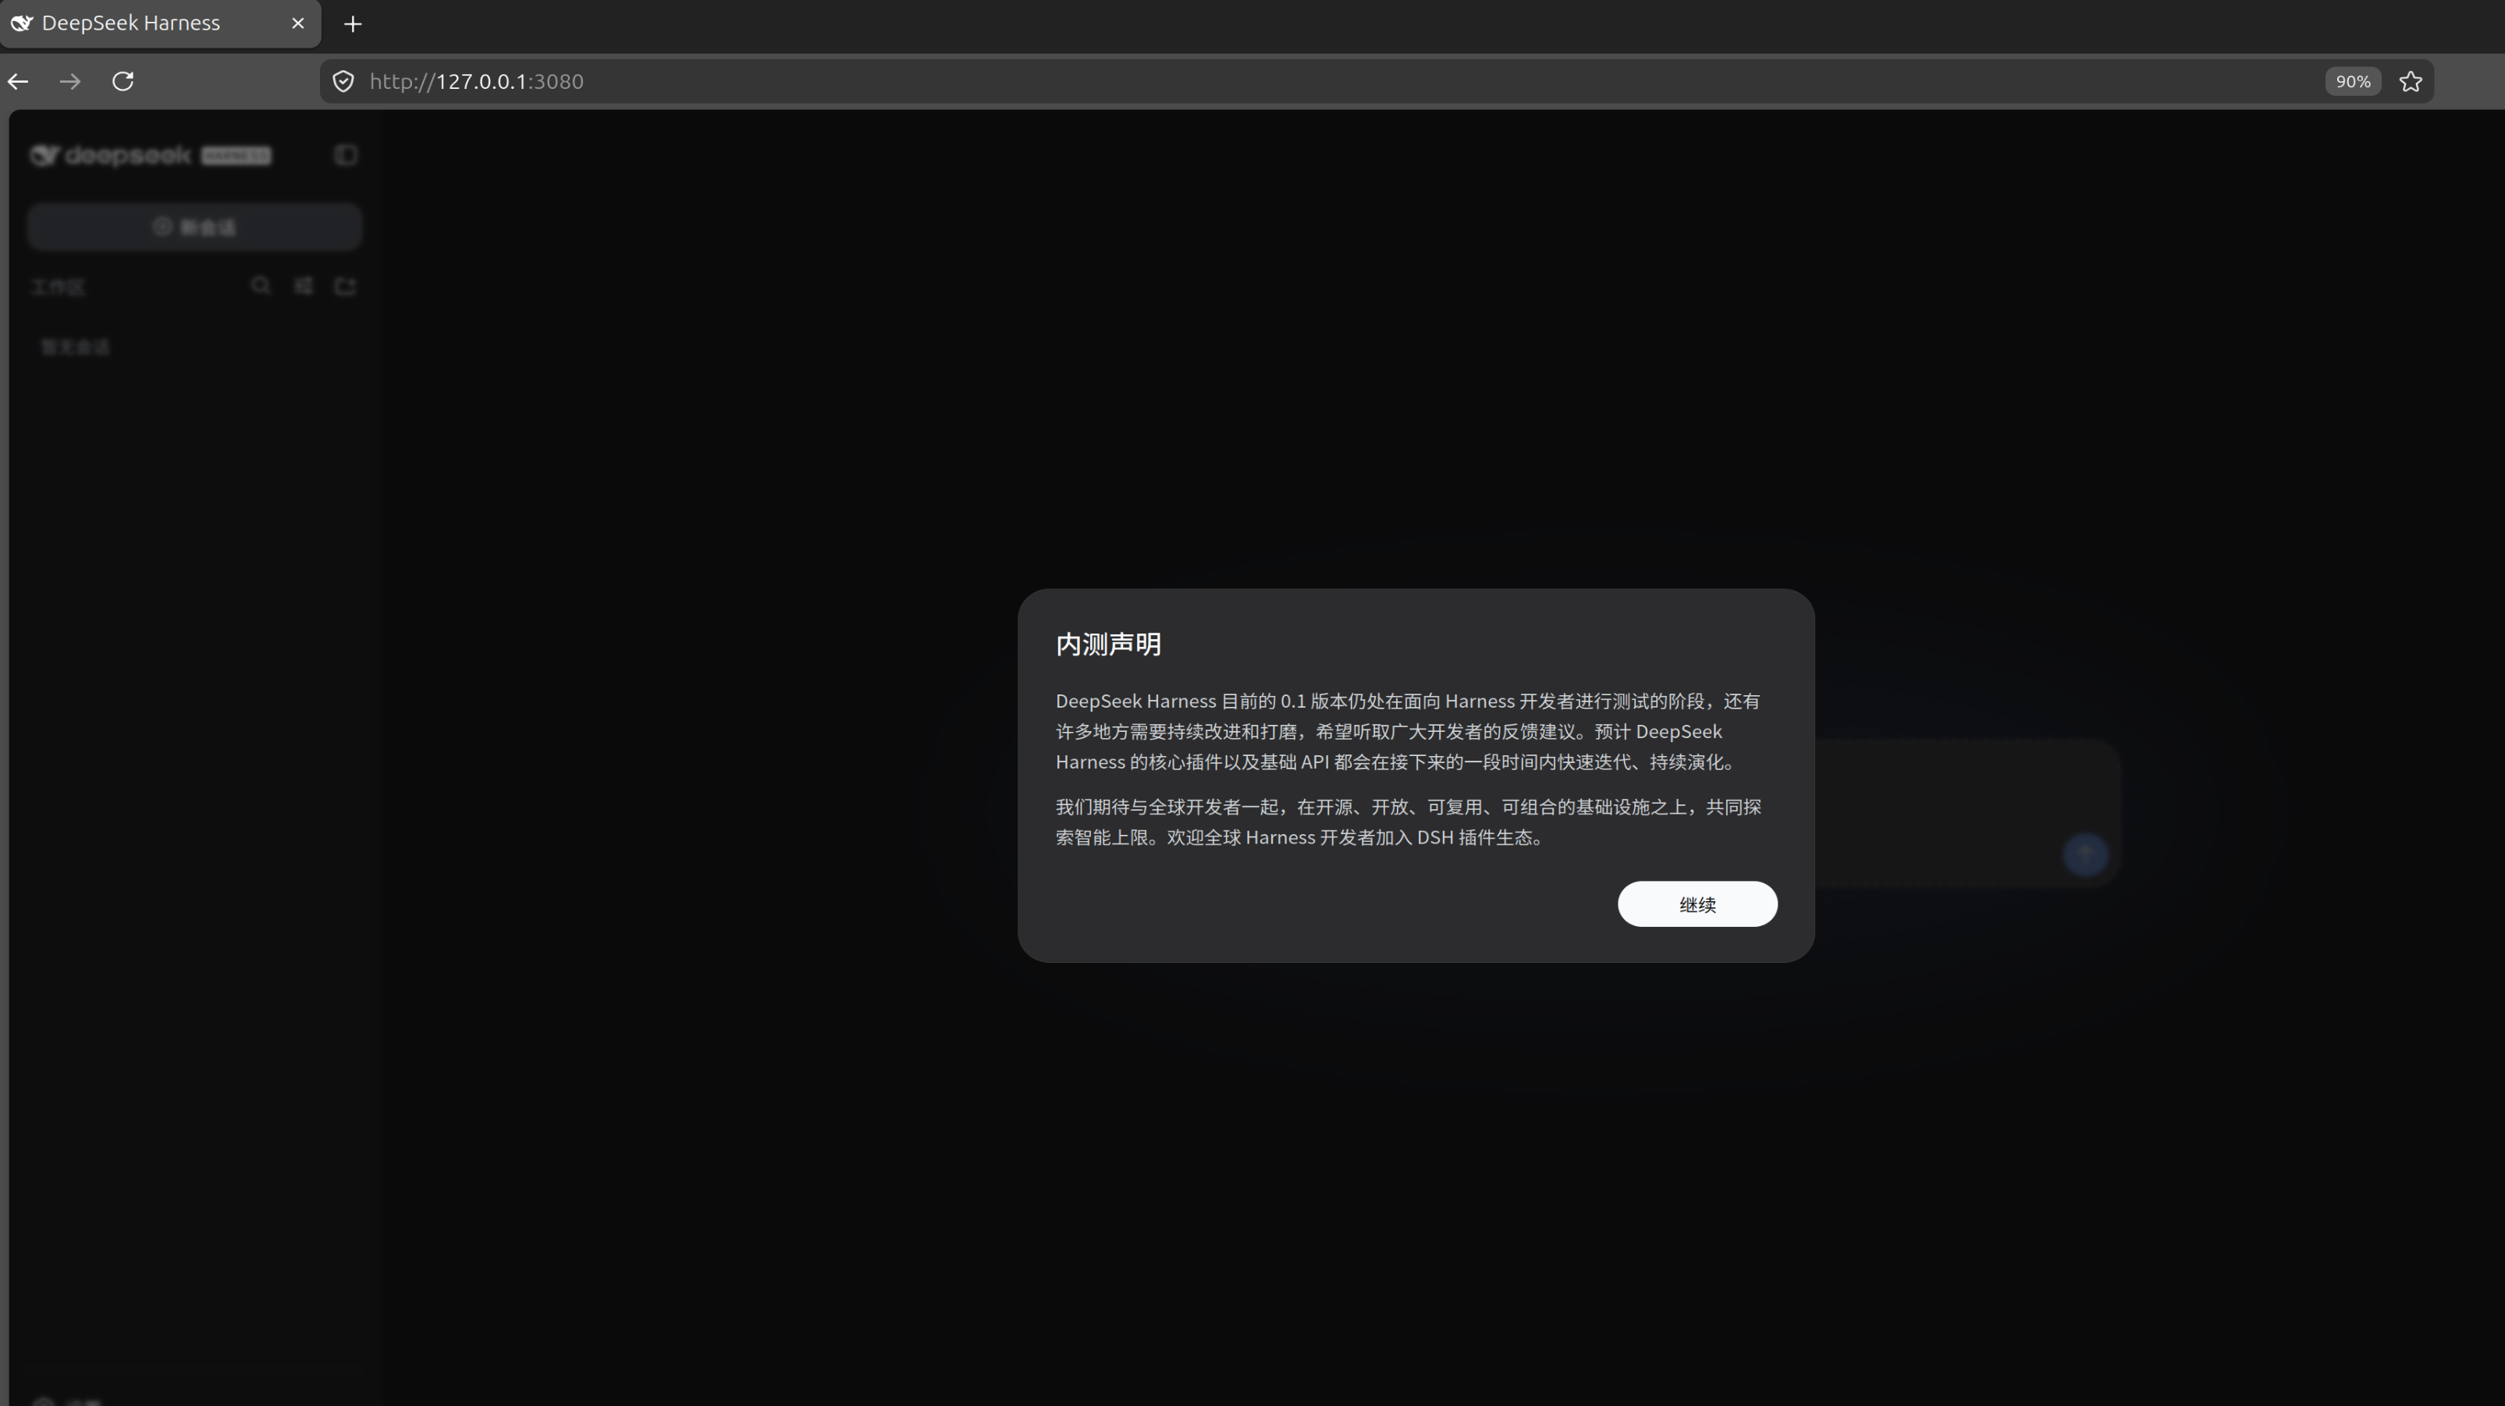This screenshot has height=1406, width=2505.
Task: Click the blurred deepseek logo in the sidebar
Action: pos(151,155)
